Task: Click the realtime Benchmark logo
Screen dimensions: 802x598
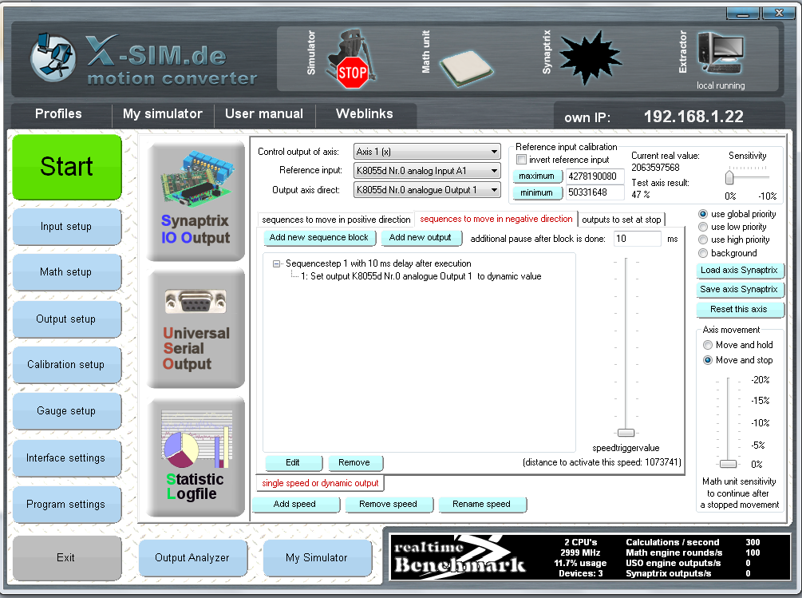Action: (460, 557)
